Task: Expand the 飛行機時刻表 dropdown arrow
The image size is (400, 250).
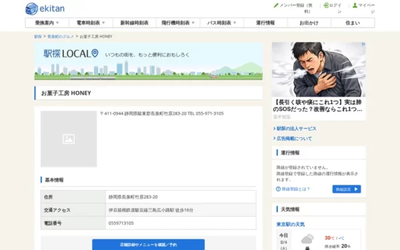Action: click(x=193, y=23)
